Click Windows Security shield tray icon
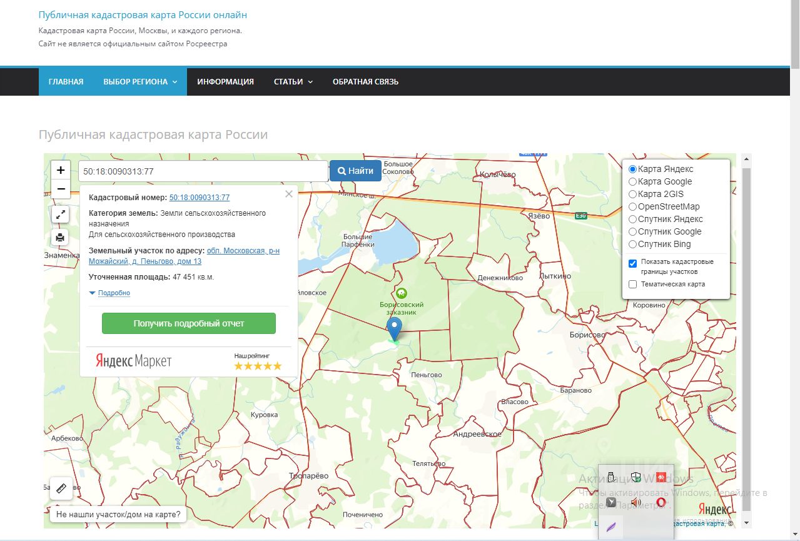The height and width of the screenshot is (541, 800). [x=636, y=478]
